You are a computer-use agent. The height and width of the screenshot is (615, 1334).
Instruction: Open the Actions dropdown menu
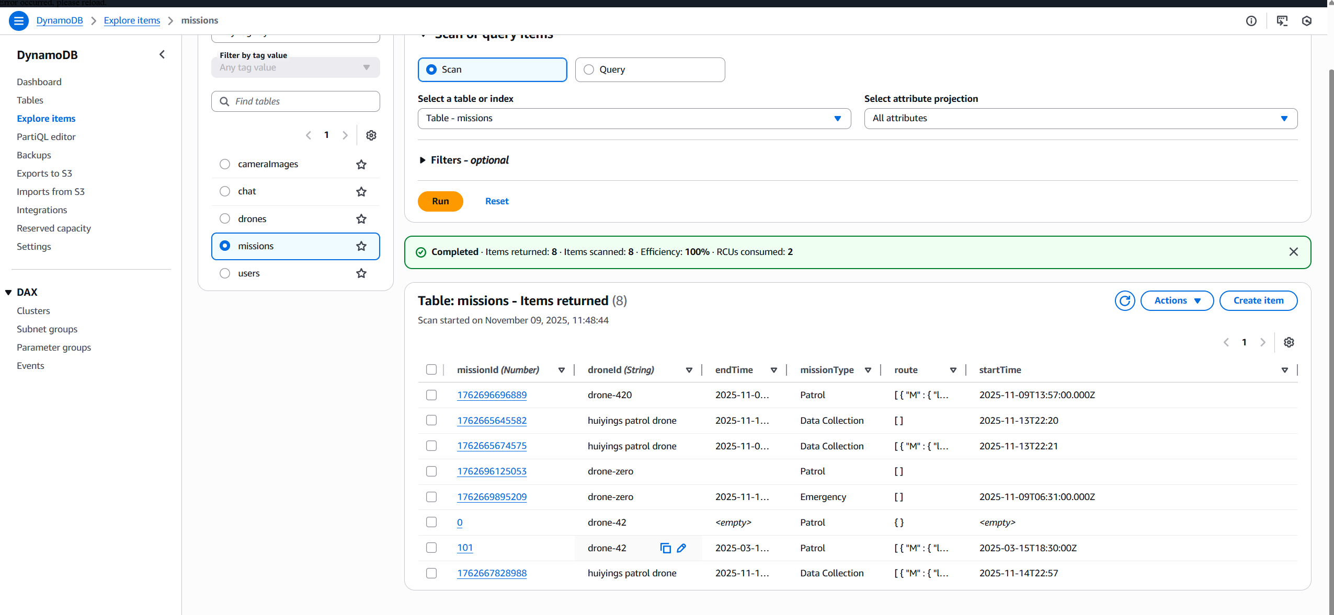click(1177, 301)
